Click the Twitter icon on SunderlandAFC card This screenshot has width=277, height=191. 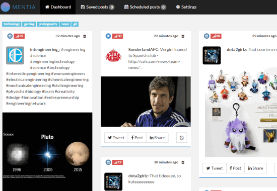pyautogui.click(x=108, y=36)
